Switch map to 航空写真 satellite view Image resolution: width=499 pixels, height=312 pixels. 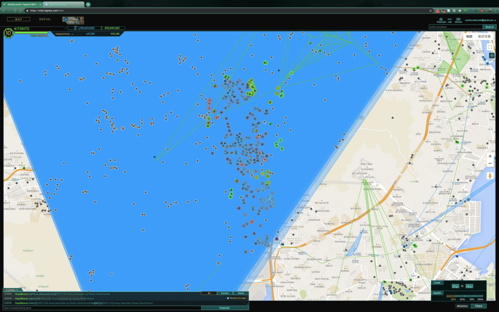[484, 37]
